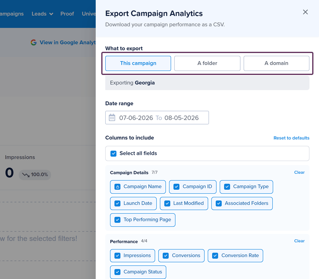Toggle Associated Folders column
Screen dimensions: 319x279
242,203
